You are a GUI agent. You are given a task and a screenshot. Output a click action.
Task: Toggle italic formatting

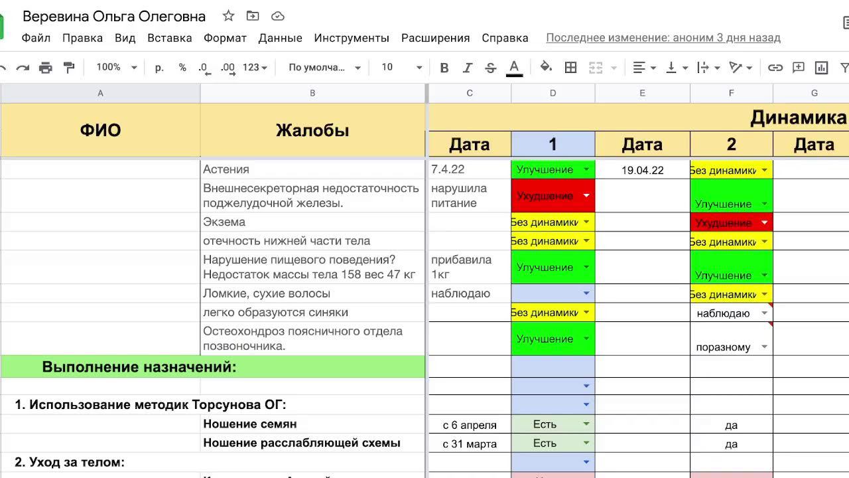coord(468,68)
